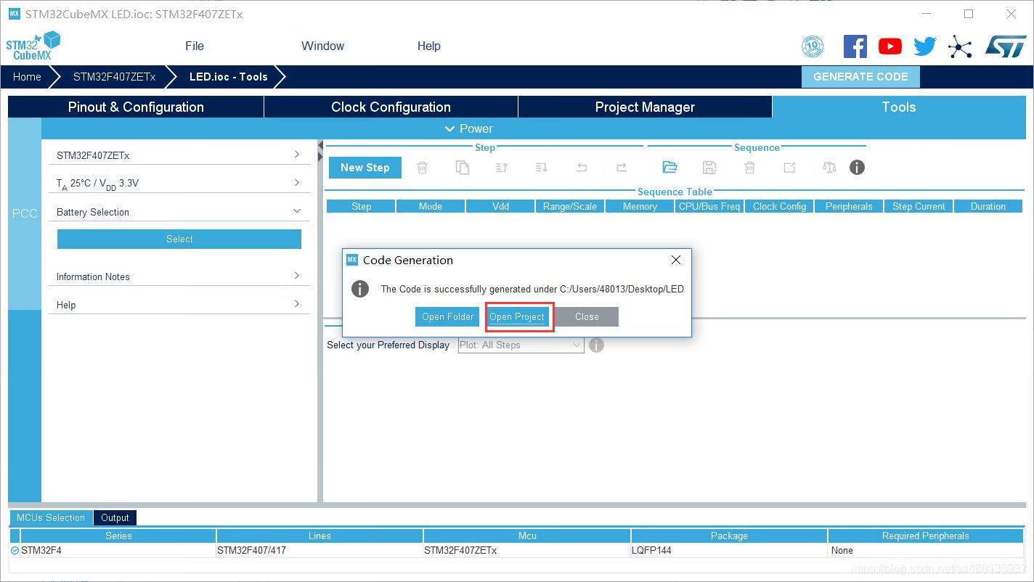Click the save sequence disk icon

[709, 168]
